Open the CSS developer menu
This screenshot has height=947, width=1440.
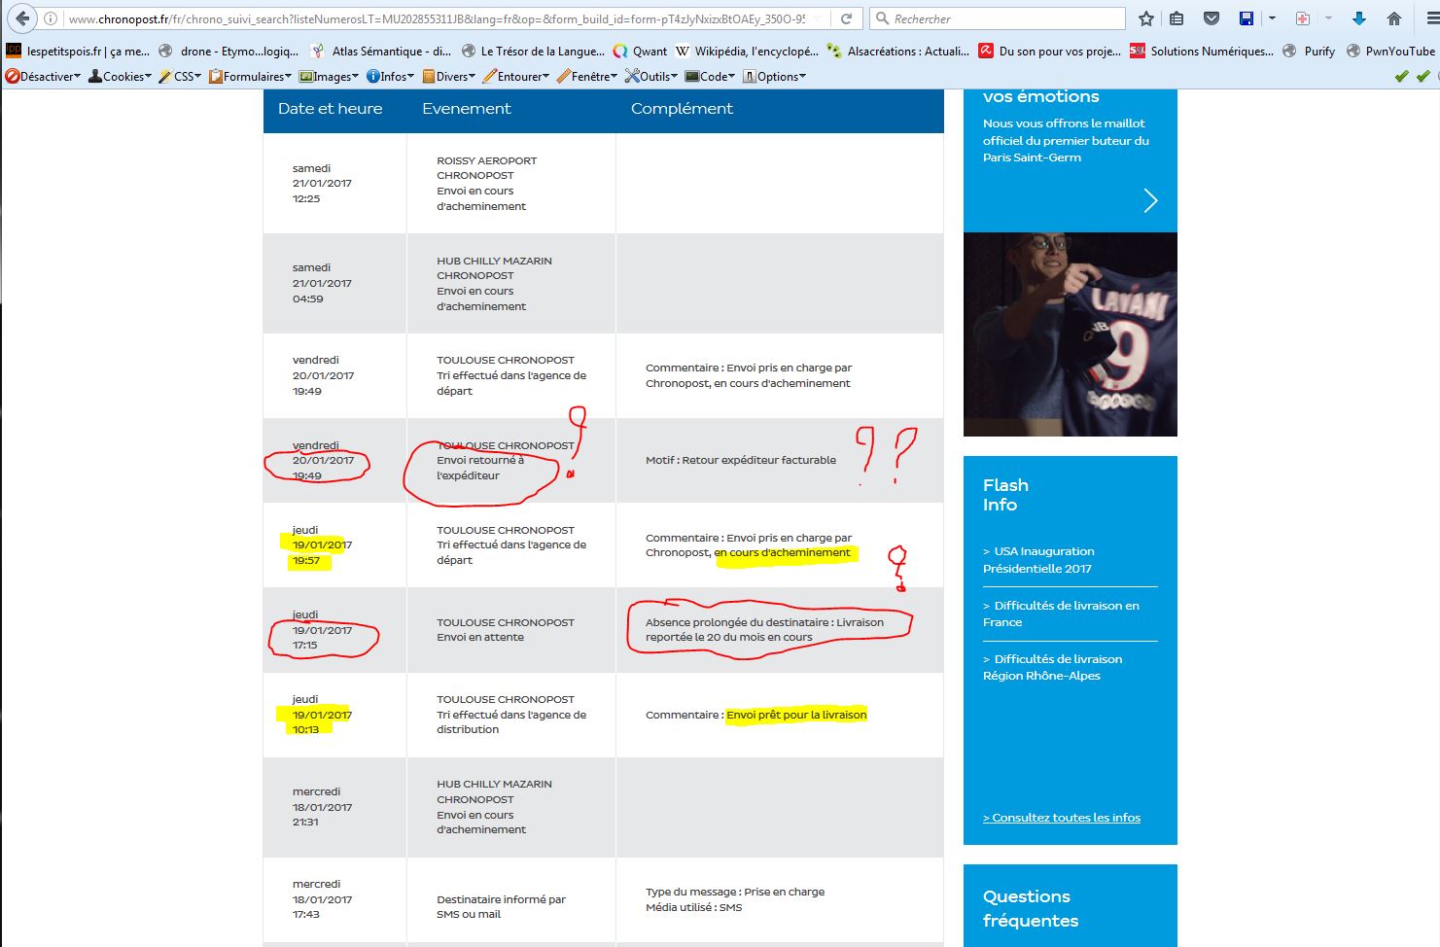click(180, 77)
